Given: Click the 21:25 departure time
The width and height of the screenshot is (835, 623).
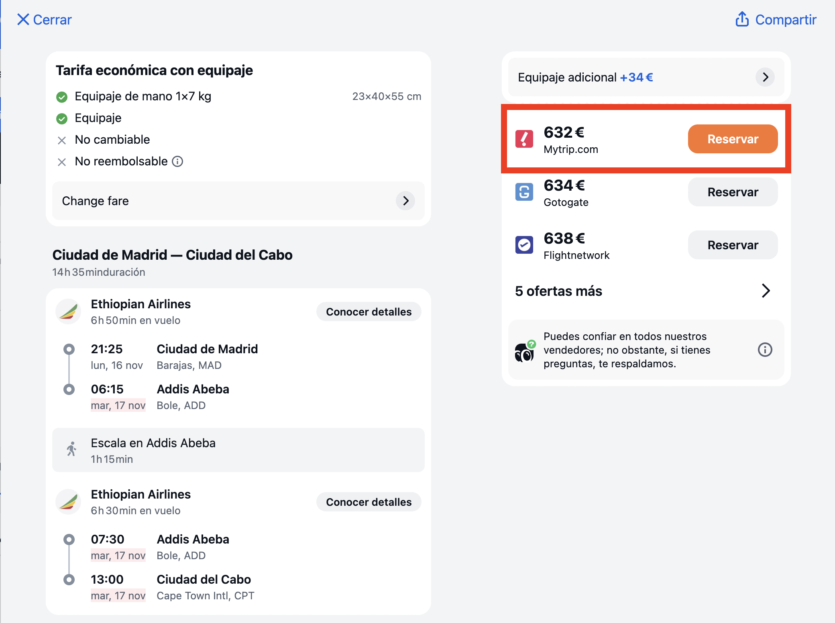Looking at the screenshot, I should pyautogui.click(x=107, y=349).
